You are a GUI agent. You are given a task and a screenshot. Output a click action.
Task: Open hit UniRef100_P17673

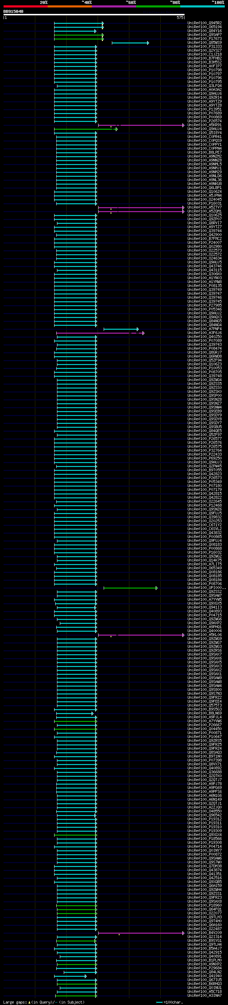point(199,39)
